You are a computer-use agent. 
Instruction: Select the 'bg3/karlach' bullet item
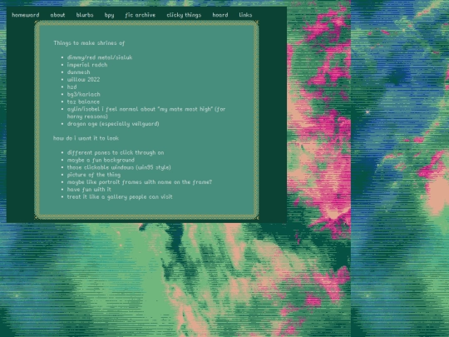[x=84, y=94]
